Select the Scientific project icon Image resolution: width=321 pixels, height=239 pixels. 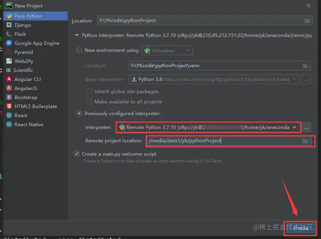pos(8,70)
